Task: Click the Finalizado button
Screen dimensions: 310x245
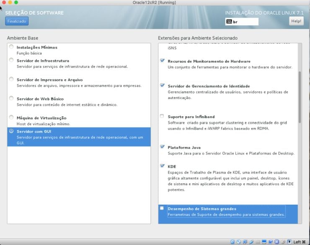Action: 17,21
